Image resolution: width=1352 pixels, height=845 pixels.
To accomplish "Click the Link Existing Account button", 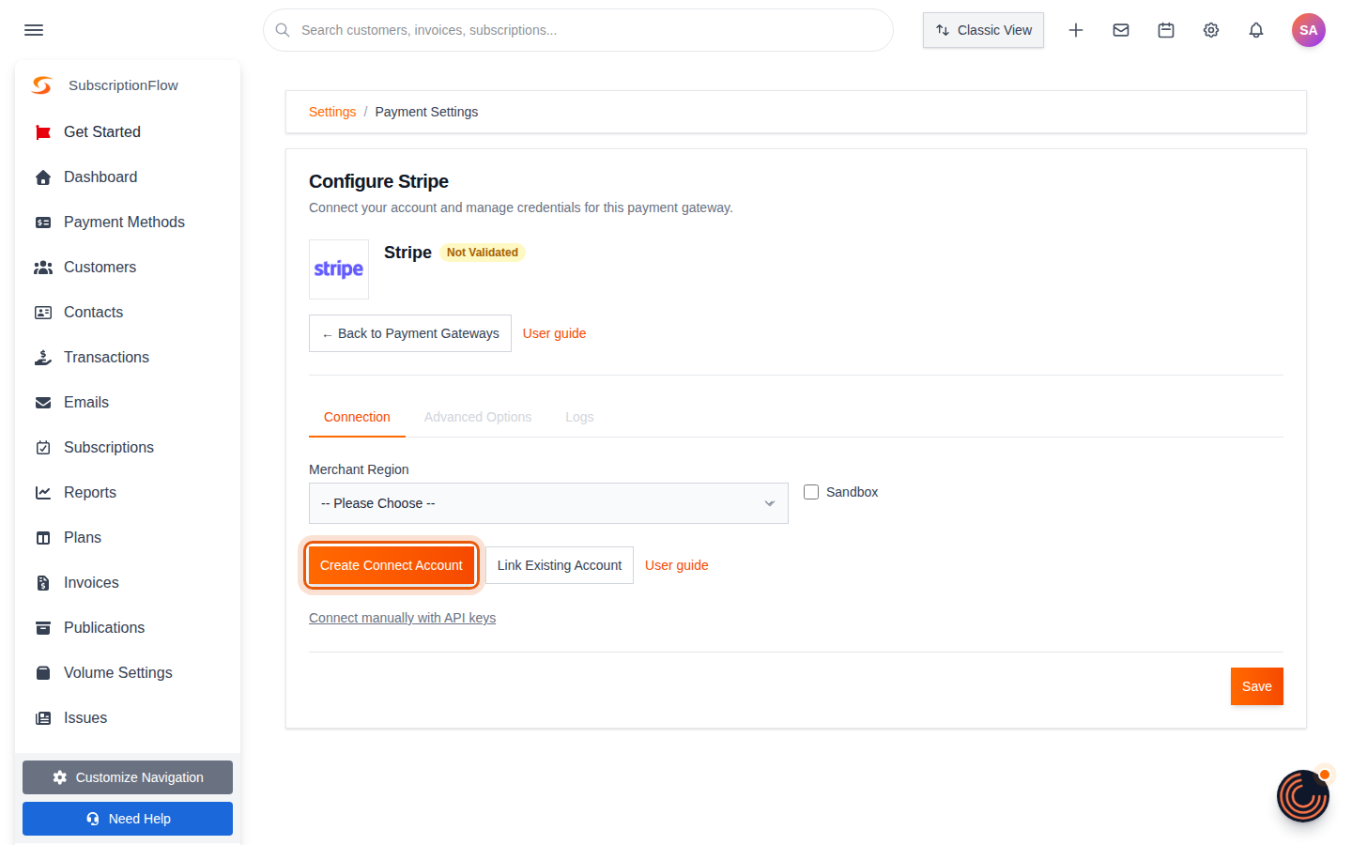I will [x=560, y=565].
